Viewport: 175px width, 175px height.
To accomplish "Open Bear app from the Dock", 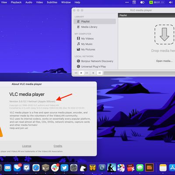I will pyautogui.click(x=84, y=168).
